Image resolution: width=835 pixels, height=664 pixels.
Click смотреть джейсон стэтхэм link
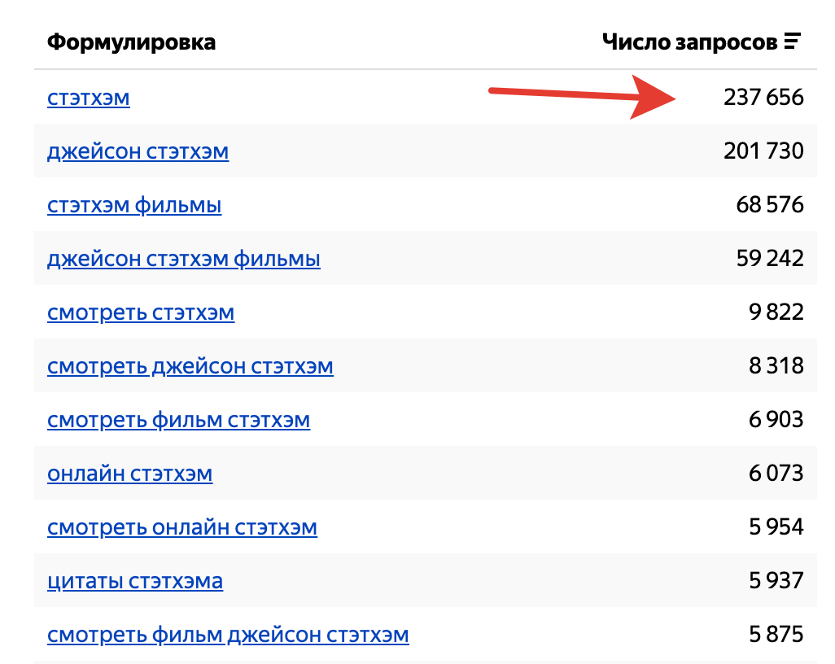pyautogui.click(x=190, y=367)
